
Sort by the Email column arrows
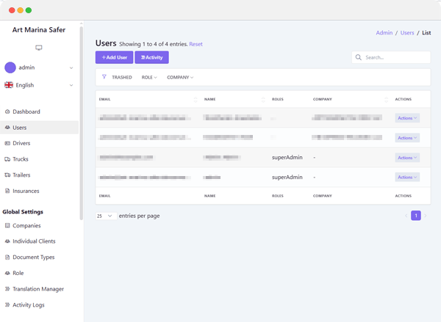point(196,99)
